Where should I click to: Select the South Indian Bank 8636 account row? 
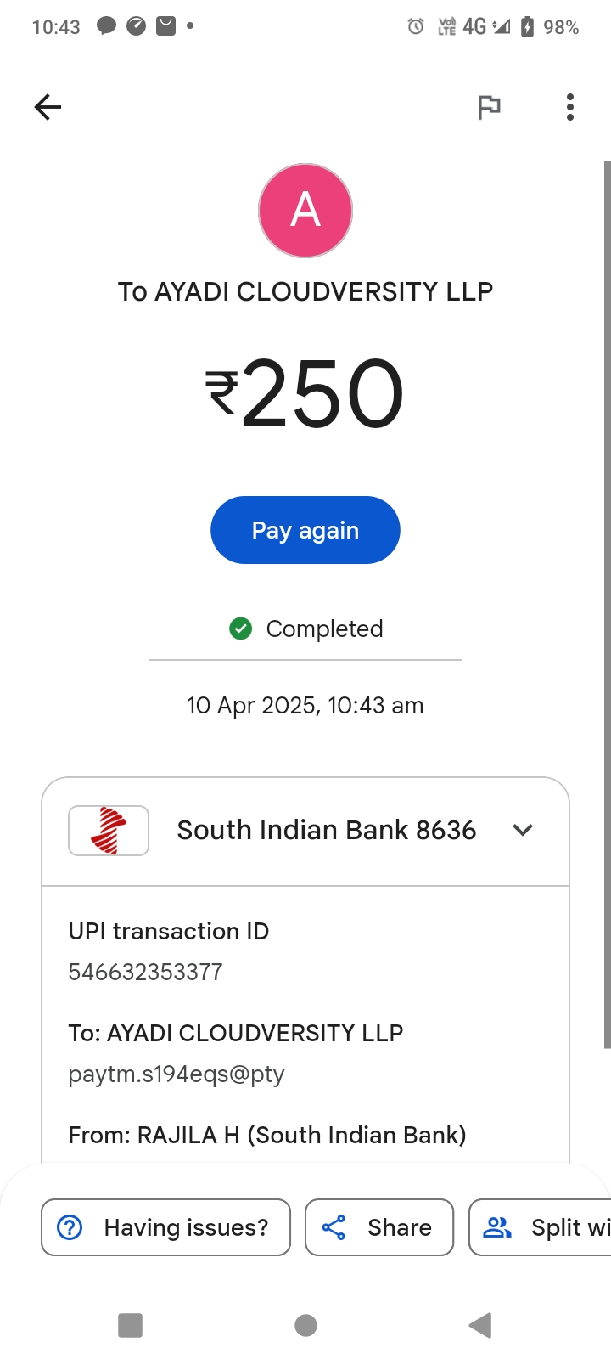(326, 830)
